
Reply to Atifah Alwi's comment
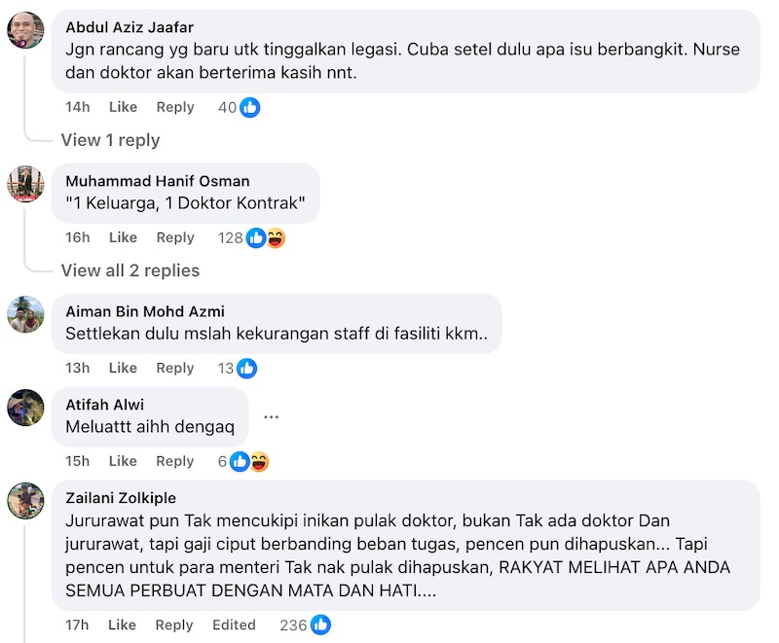point(175,461)
